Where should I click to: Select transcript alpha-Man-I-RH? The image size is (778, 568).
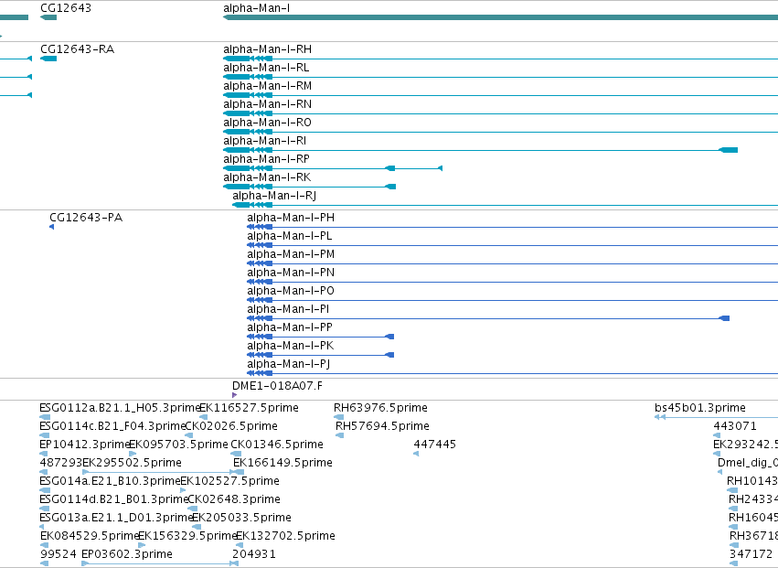tap(268, 49)
